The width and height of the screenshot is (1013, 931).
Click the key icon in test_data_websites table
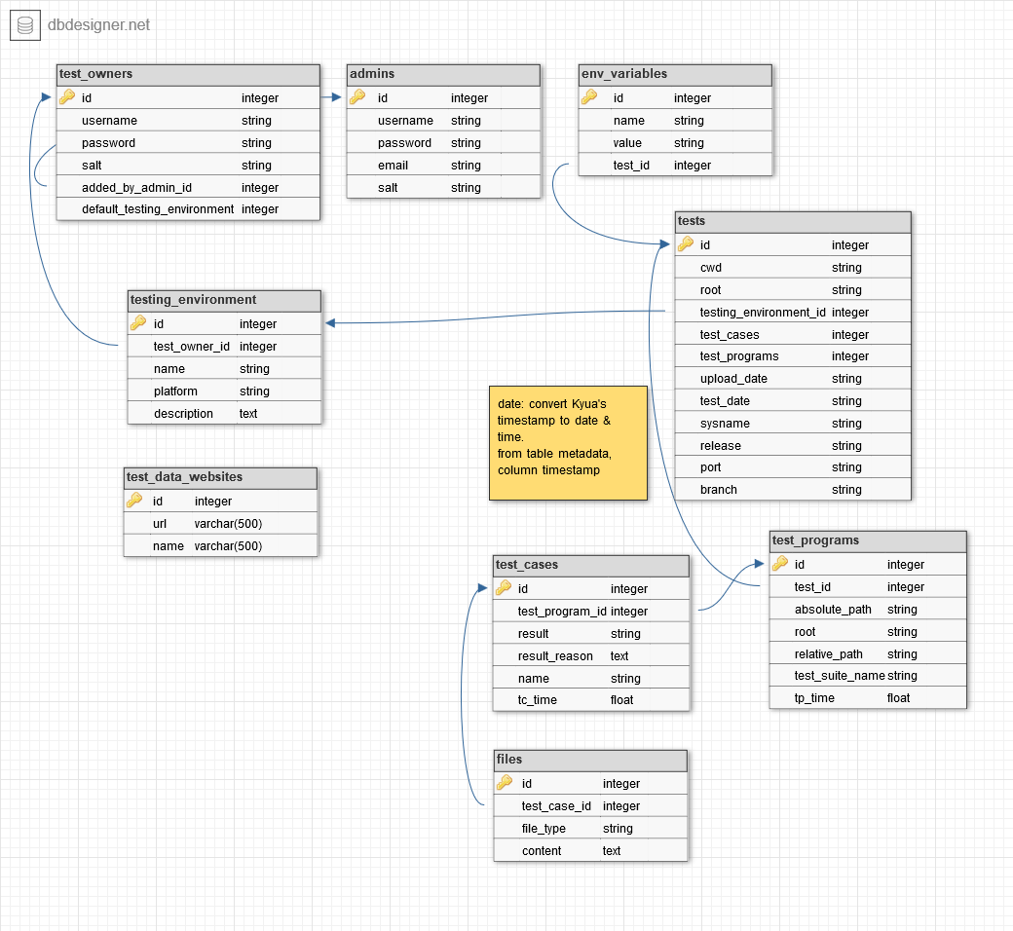point(134,501)
